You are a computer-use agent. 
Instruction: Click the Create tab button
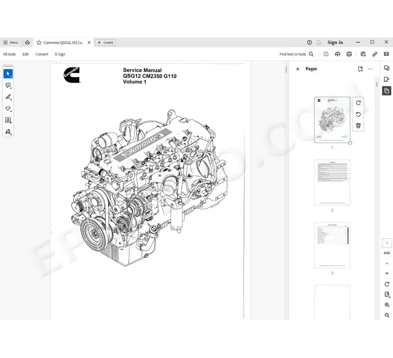pos(105,42)
